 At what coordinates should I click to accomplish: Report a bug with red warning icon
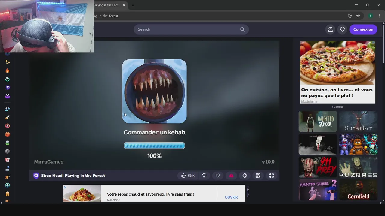coord(231,175)
